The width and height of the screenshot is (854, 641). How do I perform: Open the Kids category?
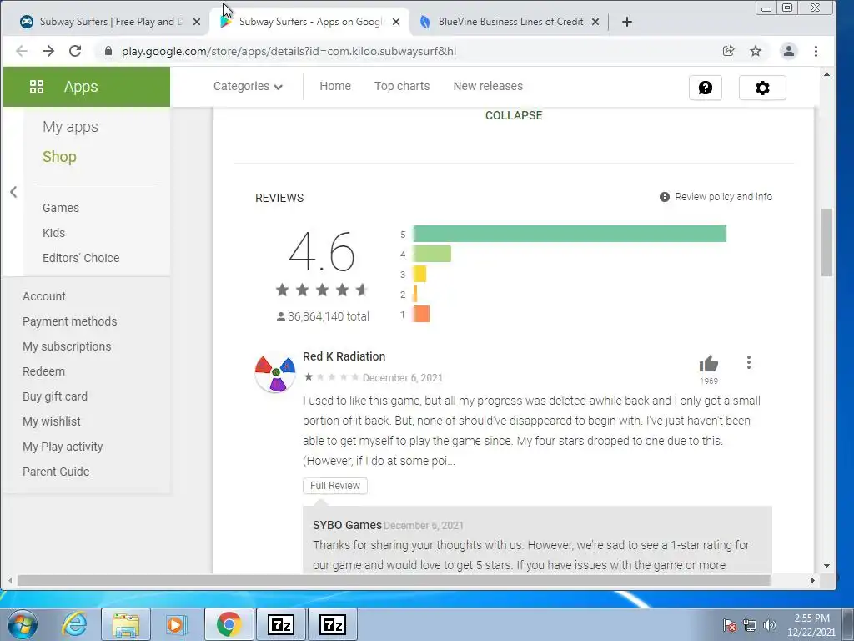point(53,233)
